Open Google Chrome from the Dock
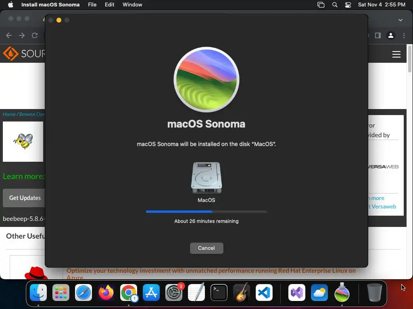The height and width of the screenshot is (309, 413). (129, 293)
